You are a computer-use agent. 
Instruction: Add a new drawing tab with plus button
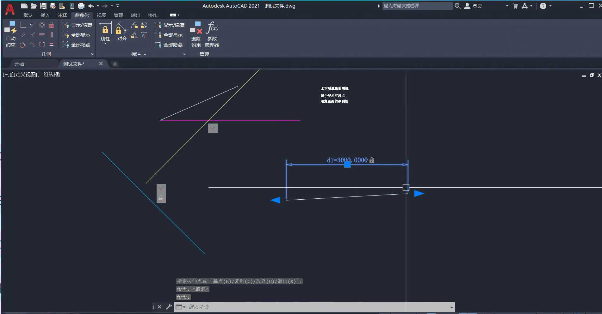point(115,64)
